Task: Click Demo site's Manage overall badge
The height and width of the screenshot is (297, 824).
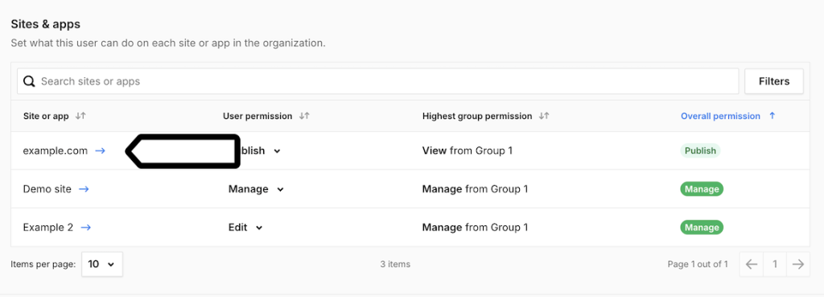Action: tap(702, 189)
